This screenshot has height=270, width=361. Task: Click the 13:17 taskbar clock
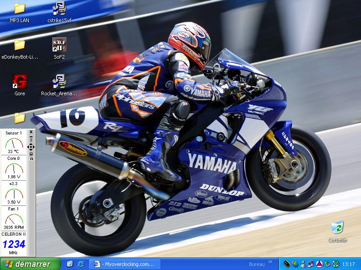[348, 264]
